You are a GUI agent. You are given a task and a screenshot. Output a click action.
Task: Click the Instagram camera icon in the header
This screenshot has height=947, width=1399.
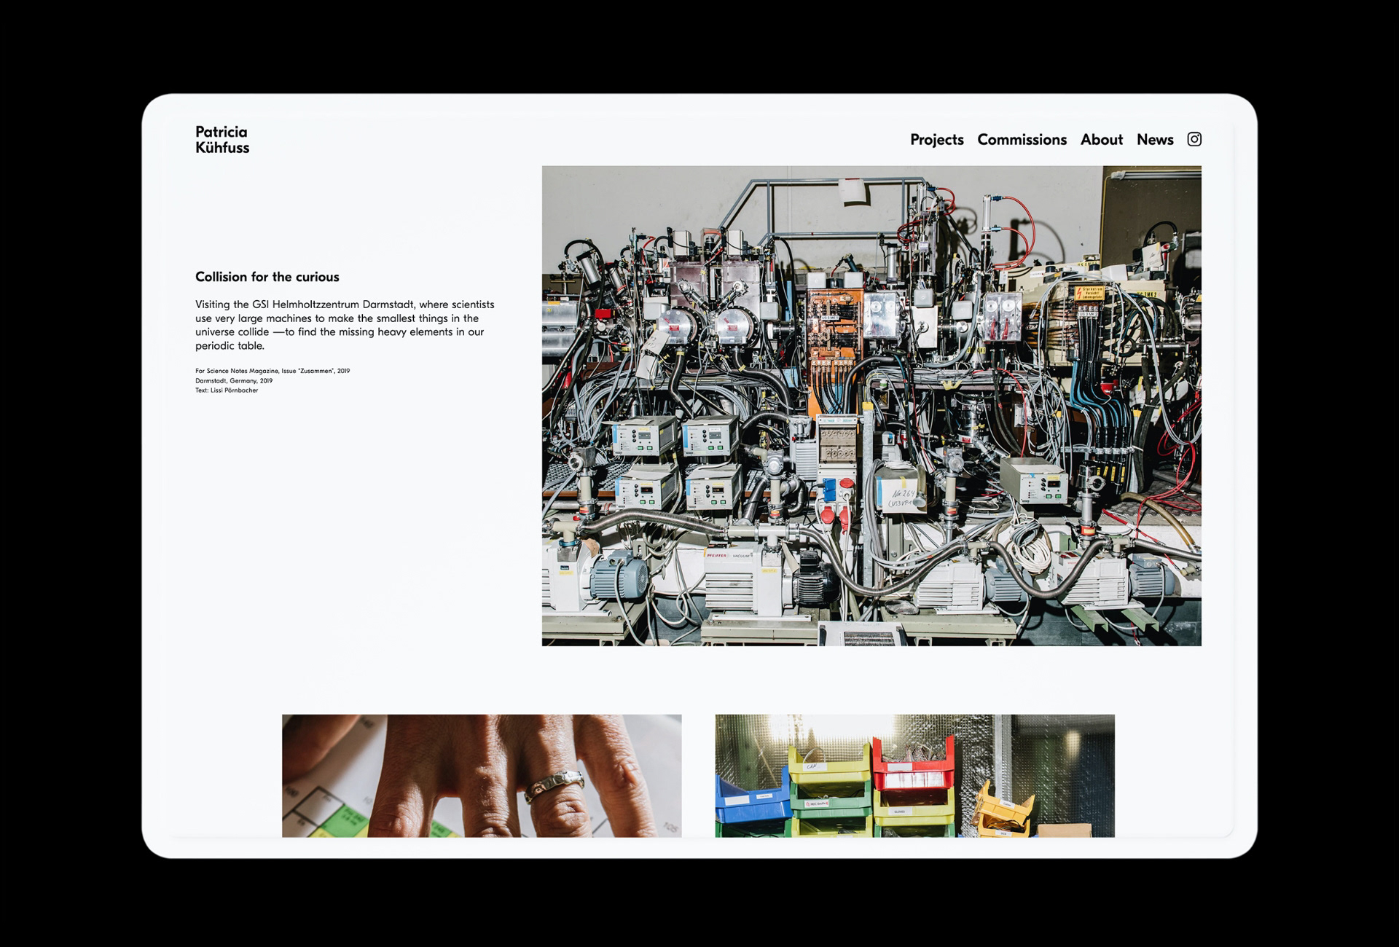tap(1194, 139)
